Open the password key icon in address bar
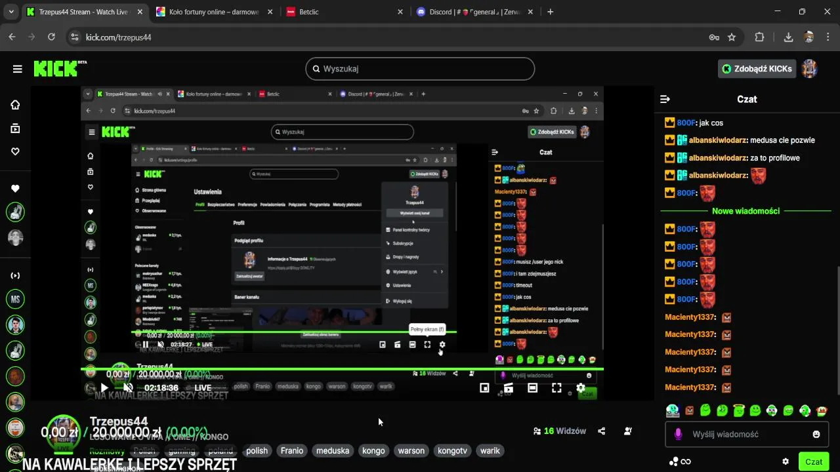This screenshot has height=472, width=840. (714, 37)
